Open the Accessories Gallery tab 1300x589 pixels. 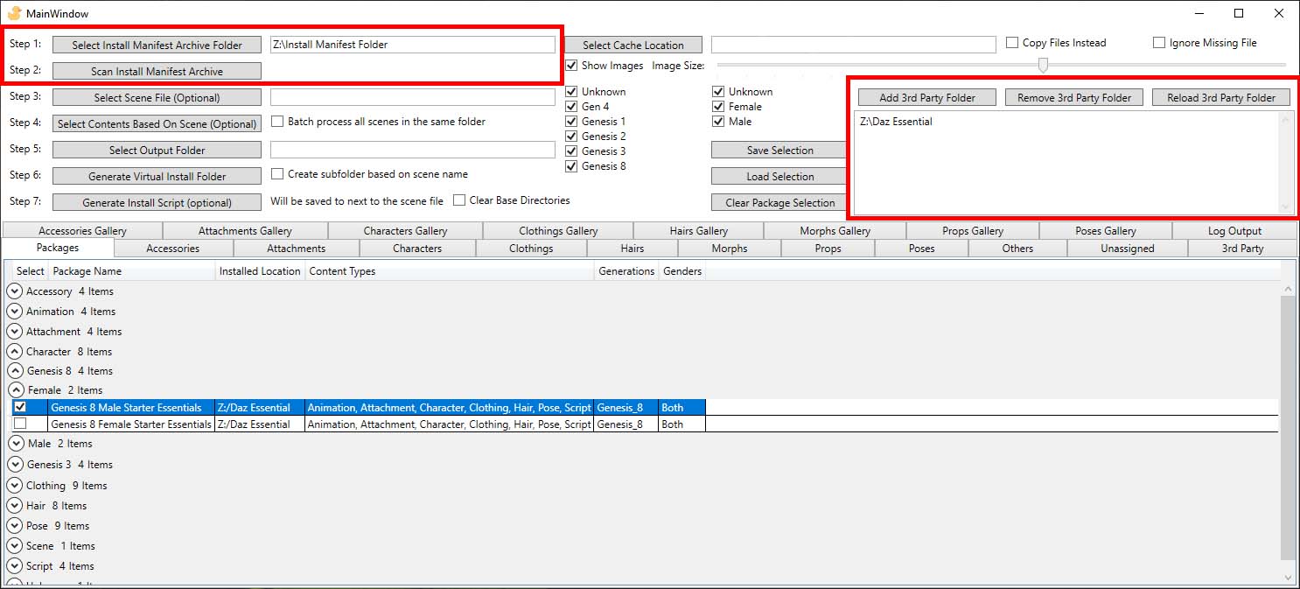pos(82,231)
